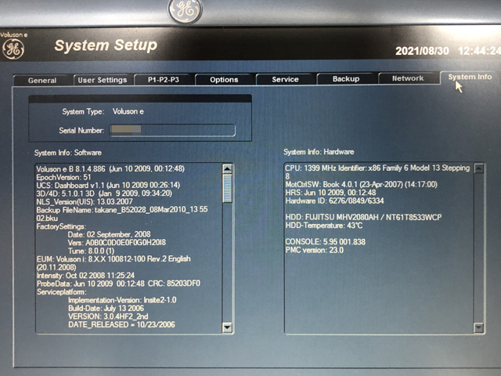The image size is (501, 376).
Task: Click the software info scroll-up arrow
Action: [x=227, y=169]
